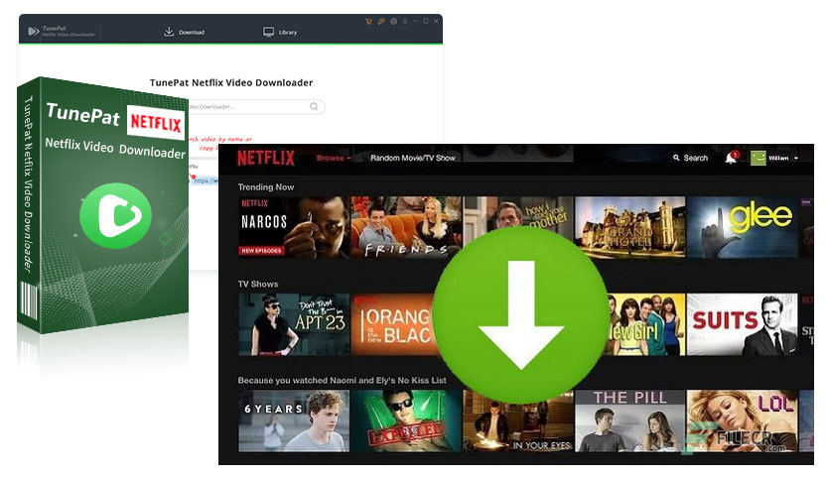
Task: Open the 6 Years movie thumbnail
Action: (294, 420)
